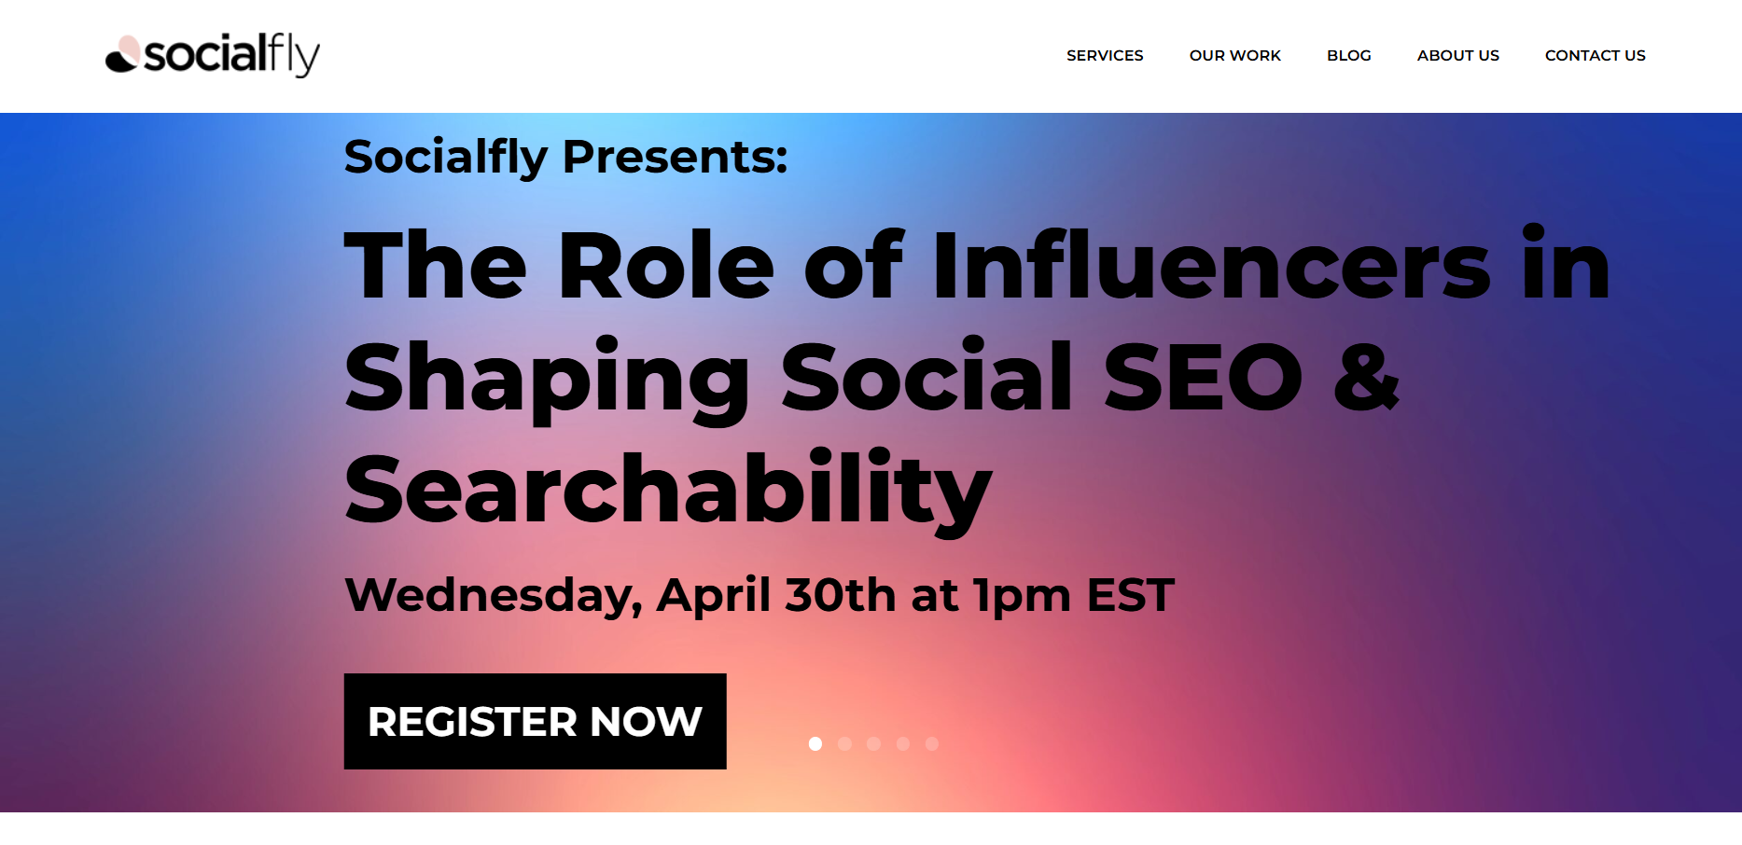Jump to the third carousel slide dot
Viewport: 1742px width, 845px height.
pyautogui.click(x=873, y=743)
